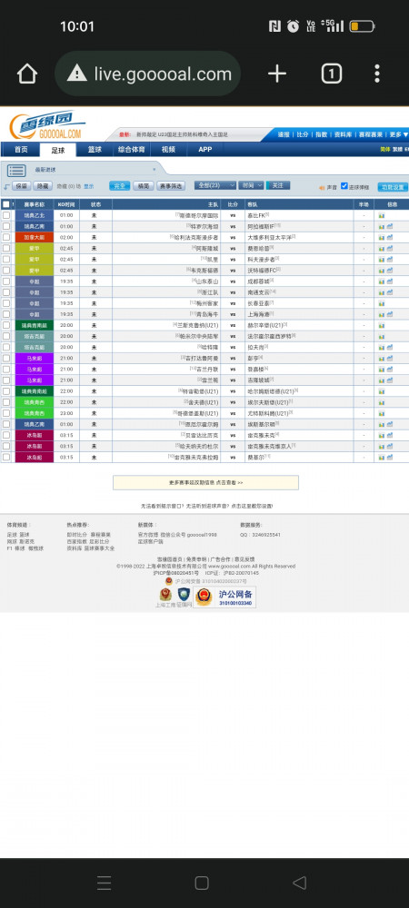Click the 意见反馈 footer link

coord(244,559)
